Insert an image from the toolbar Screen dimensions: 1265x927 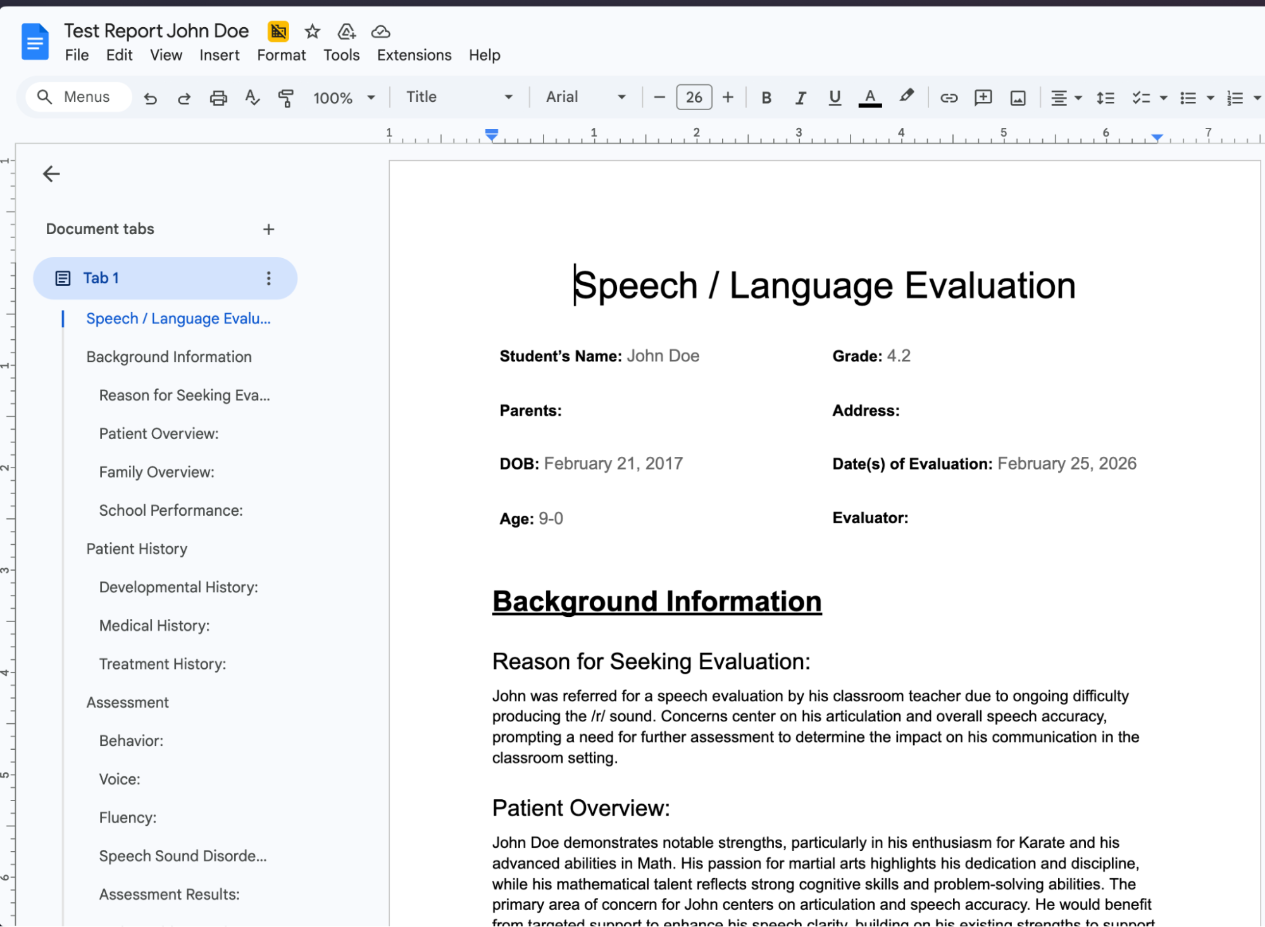pos(1017,97)
